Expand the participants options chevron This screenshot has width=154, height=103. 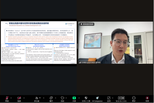44,98
